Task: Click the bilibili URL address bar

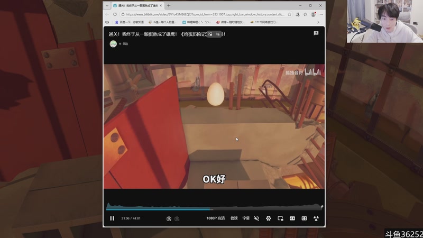Action: tap(205, 14)
